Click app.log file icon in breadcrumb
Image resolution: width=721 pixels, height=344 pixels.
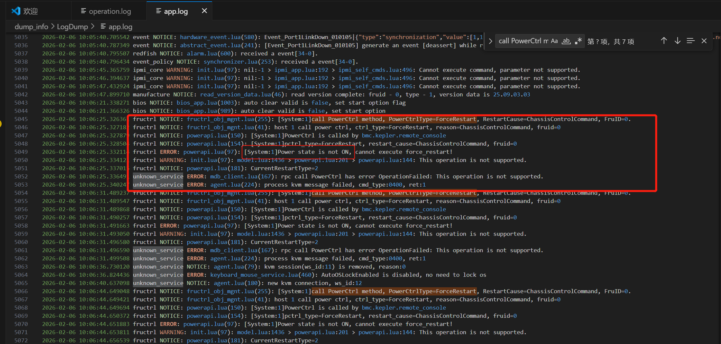pos(103,26)
